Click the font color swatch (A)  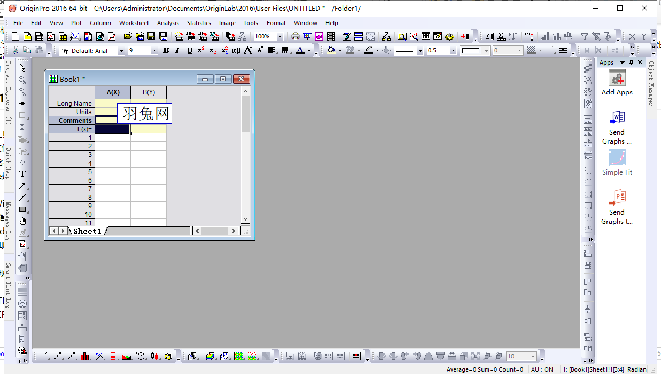point(300,50)
